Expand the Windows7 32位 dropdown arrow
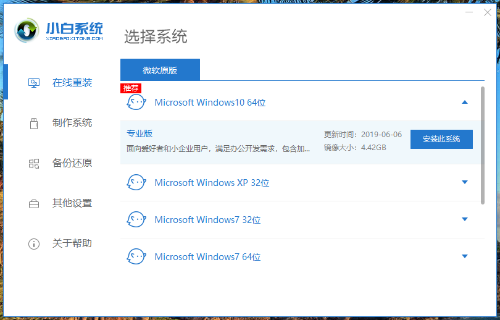Screen dimensions: 500x320 tap(465, 219)
